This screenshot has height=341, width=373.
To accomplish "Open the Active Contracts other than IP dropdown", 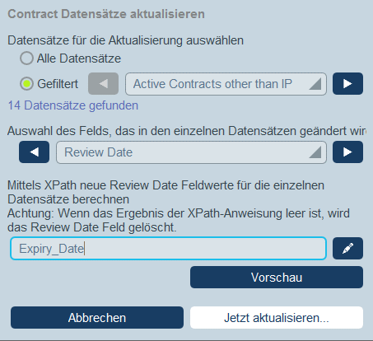I will [226, 84].
